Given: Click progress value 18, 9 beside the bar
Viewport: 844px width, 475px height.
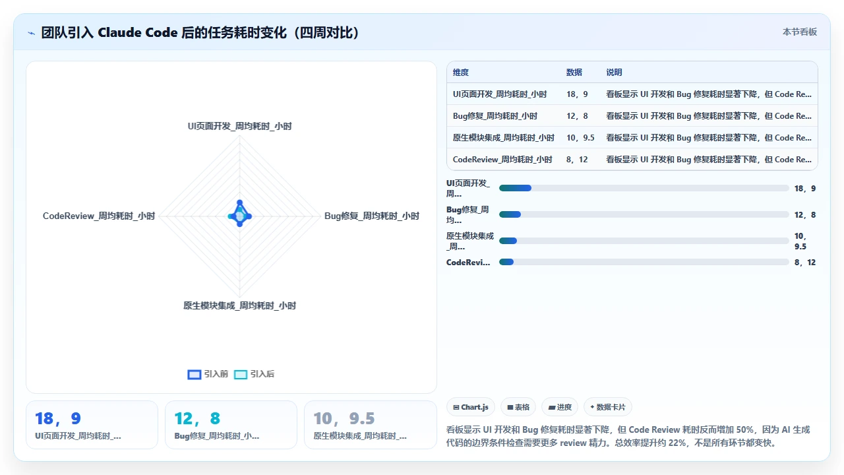Looking at the screenshot, I should (x=805, y=188).
